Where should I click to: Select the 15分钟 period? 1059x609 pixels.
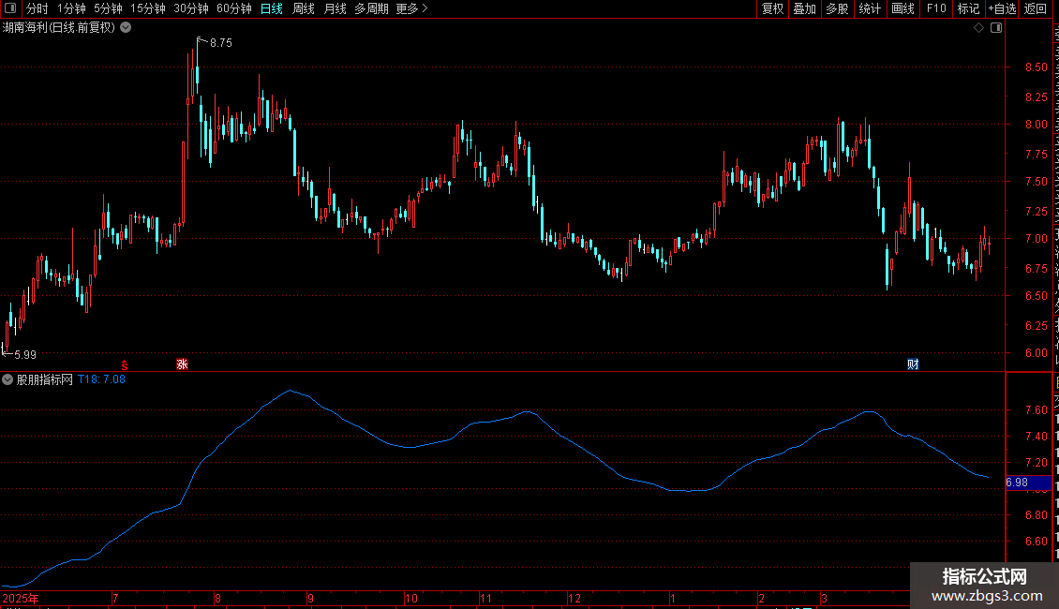click(148, 8)
